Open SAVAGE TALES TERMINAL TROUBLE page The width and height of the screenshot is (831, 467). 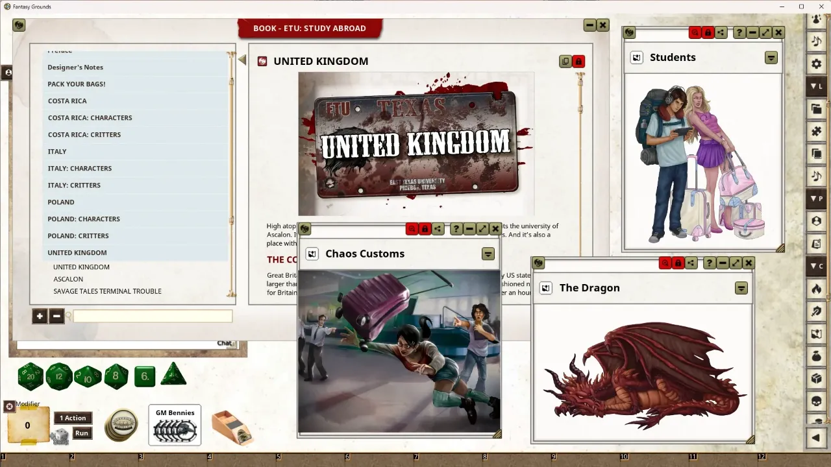tap(107, 291)
